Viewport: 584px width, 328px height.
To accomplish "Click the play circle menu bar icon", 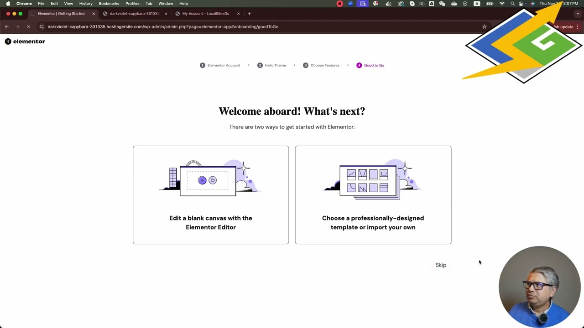I will click(465, 3).
